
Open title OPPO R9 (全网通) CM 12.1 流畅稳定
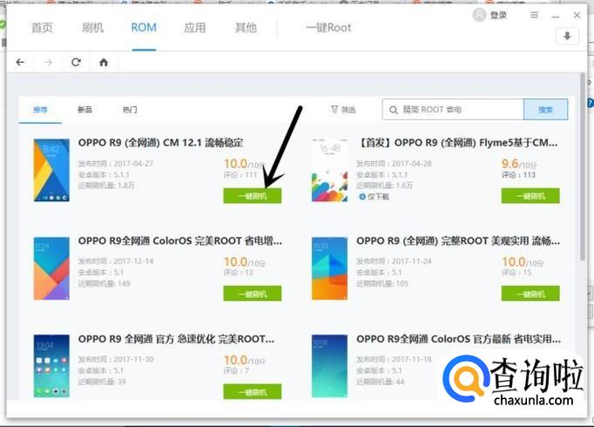click(160, 143)
